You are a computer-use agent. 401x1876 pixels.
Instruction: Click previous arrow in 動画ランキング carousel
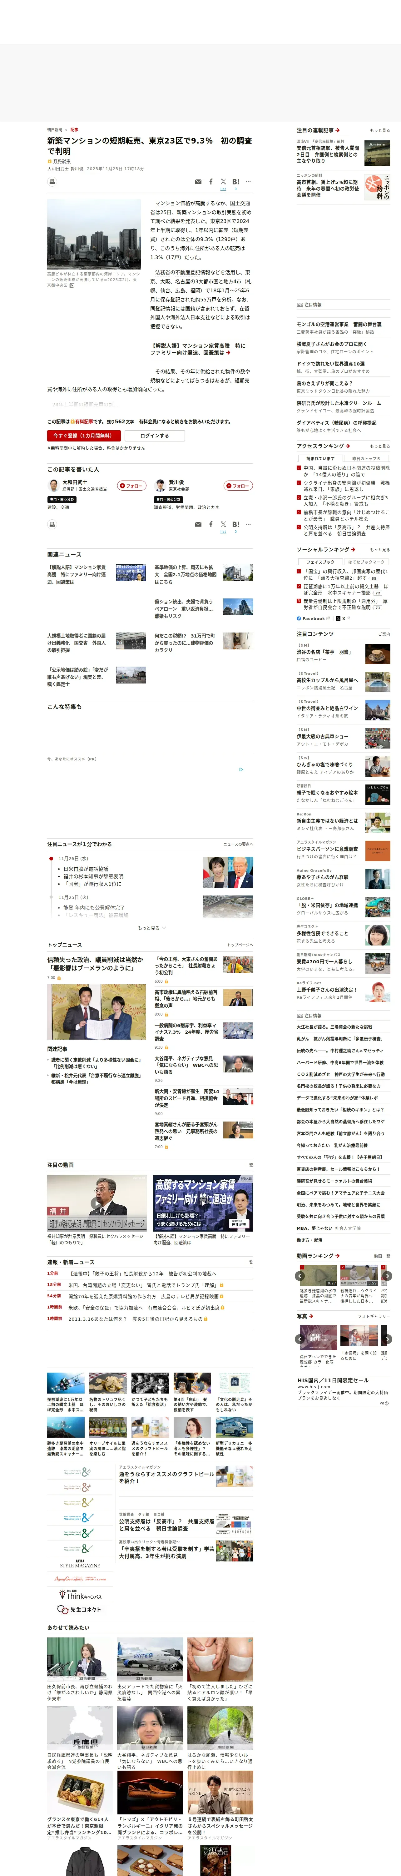(x=300, y=1276)
